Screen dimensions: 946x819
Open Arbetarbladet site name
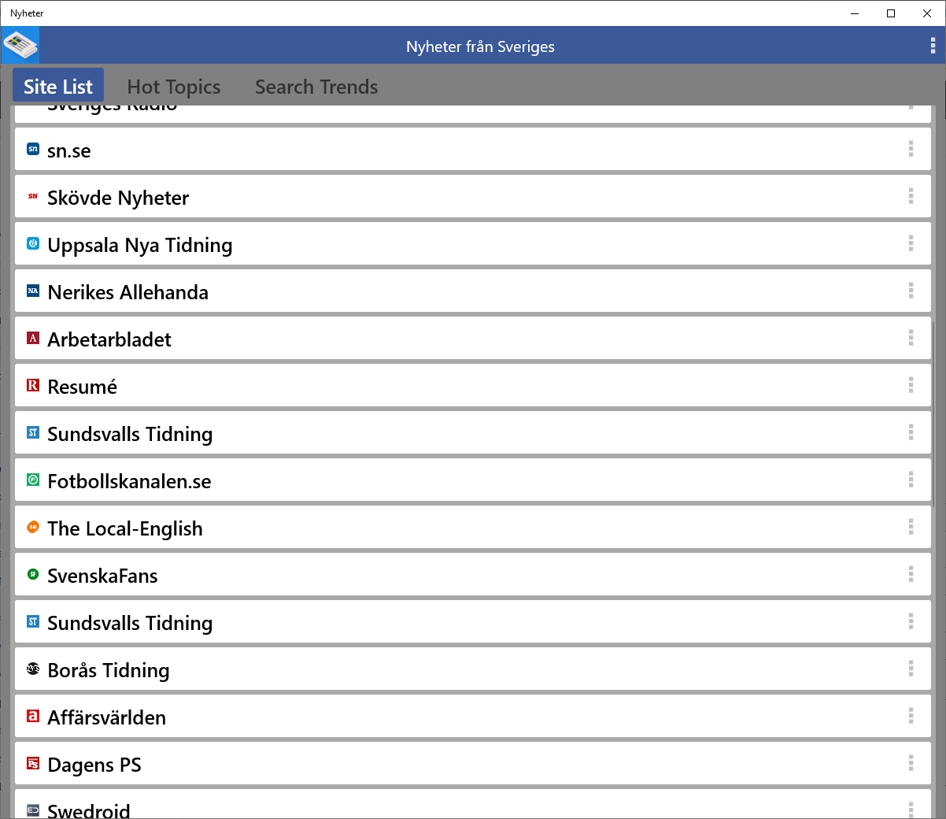[109, 339]
